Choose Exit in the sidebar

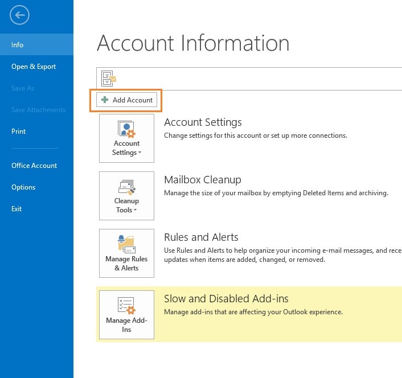[36, 208]
